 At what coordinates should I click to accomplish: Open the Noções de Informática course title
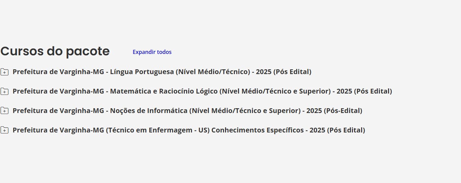[187, 111]
